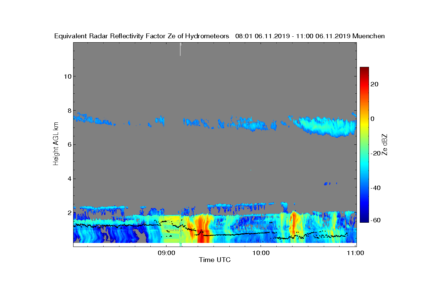Click the dark blue bottom of the colorbar

click(x=364, y=218)
